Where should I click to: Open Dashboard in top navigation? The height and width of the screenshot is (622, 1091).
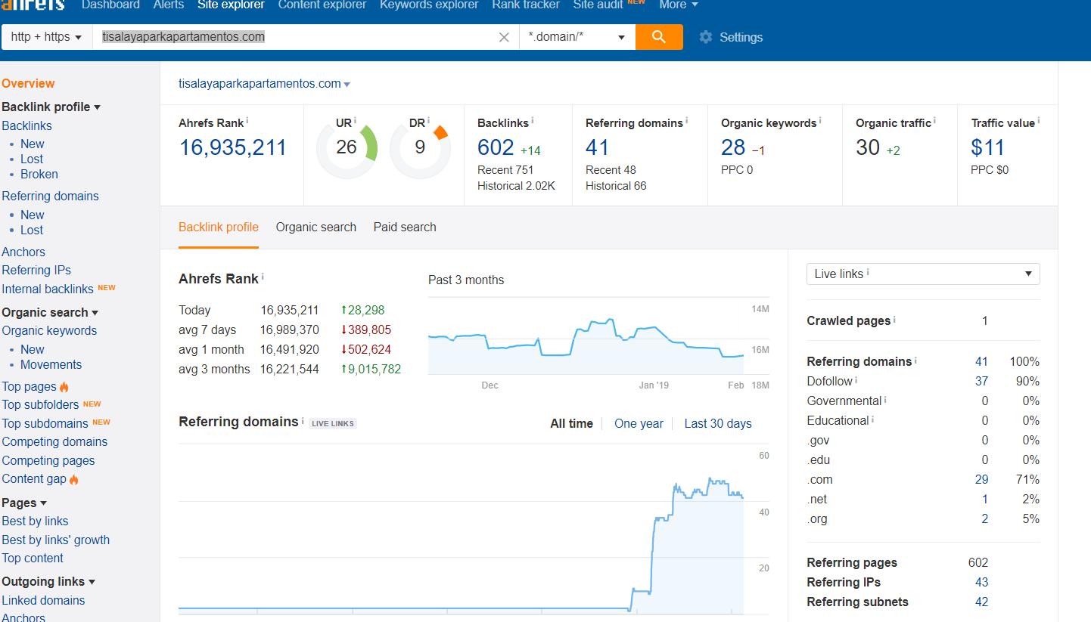coord(110,5)
